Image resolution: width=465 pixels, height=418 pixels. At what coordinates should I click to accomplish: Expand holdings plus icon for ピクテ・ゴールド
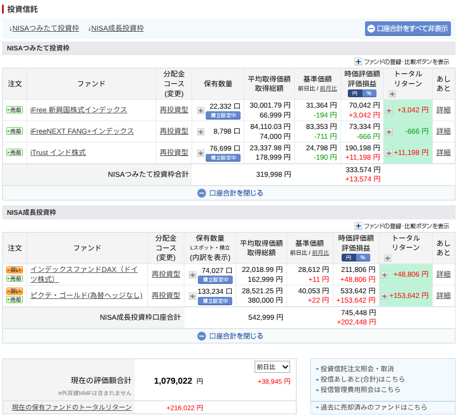[193, 296]
